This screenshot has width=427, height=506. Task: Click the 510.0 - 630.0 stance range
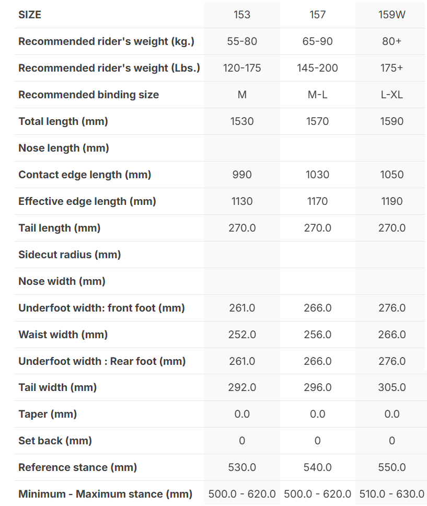tap(391, 494)
